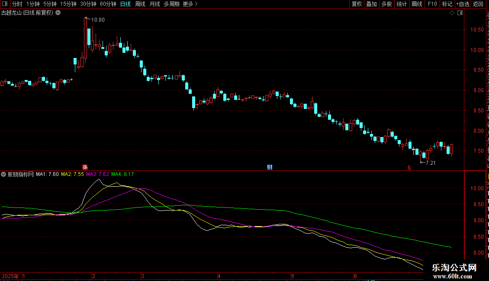Open the 多股 multi-stock view
Image resolution: width=489 pixels, height=281 pixels.
point(386,4)
